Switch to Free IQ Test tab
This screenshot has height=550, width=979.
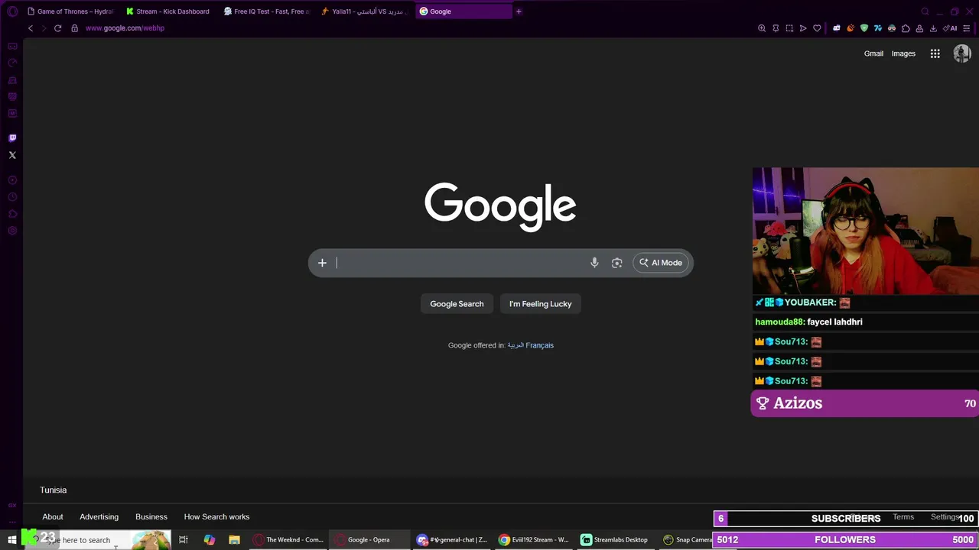point(267,11)
